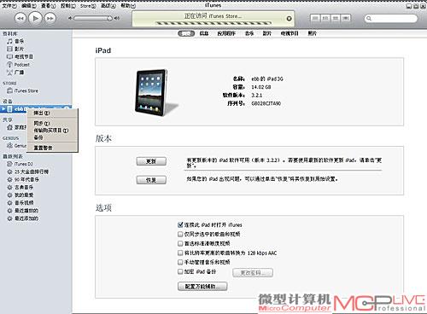
Task: Select the third view-mode button
Action: 336,18
